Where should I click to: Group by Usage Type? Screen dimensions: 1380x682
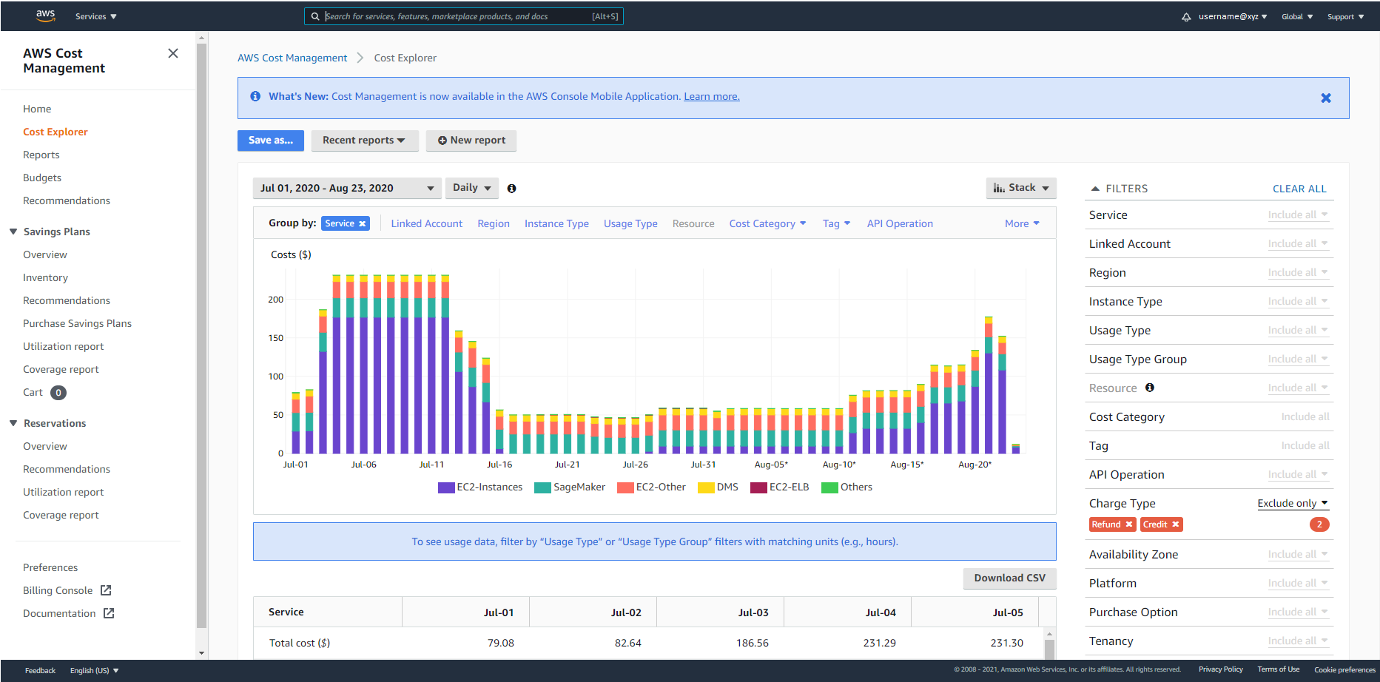click(630, 223)
